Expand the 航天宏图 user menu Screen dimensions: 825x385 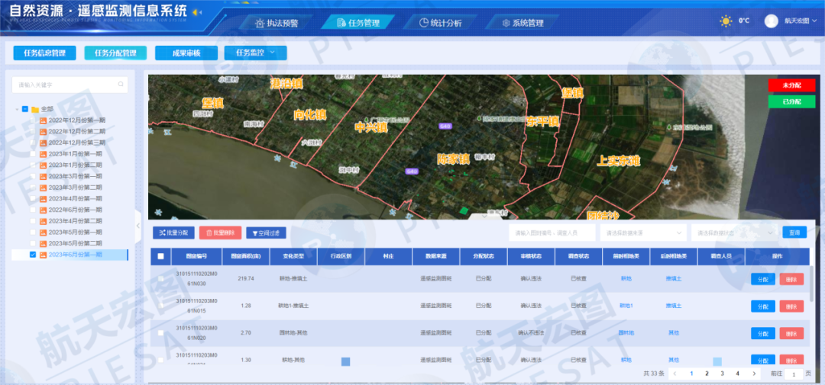click(798, 21)
